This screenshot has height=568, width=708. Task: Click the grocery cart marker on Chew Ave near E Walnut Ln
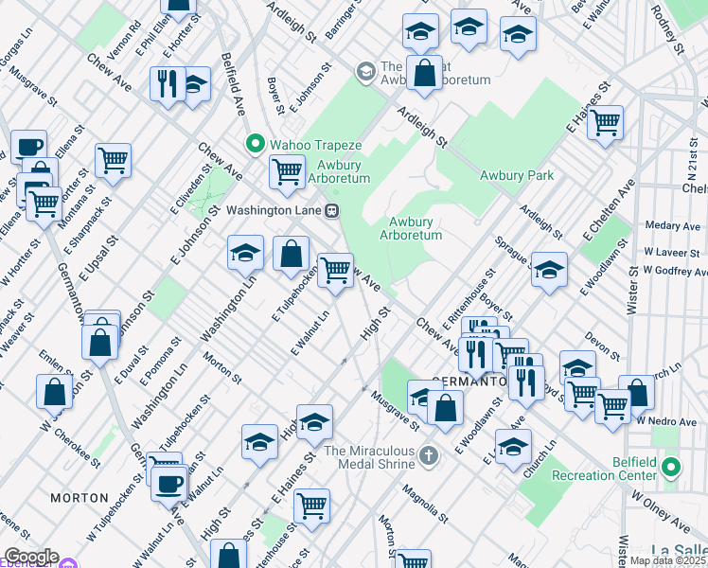click(x=335, y=272)
